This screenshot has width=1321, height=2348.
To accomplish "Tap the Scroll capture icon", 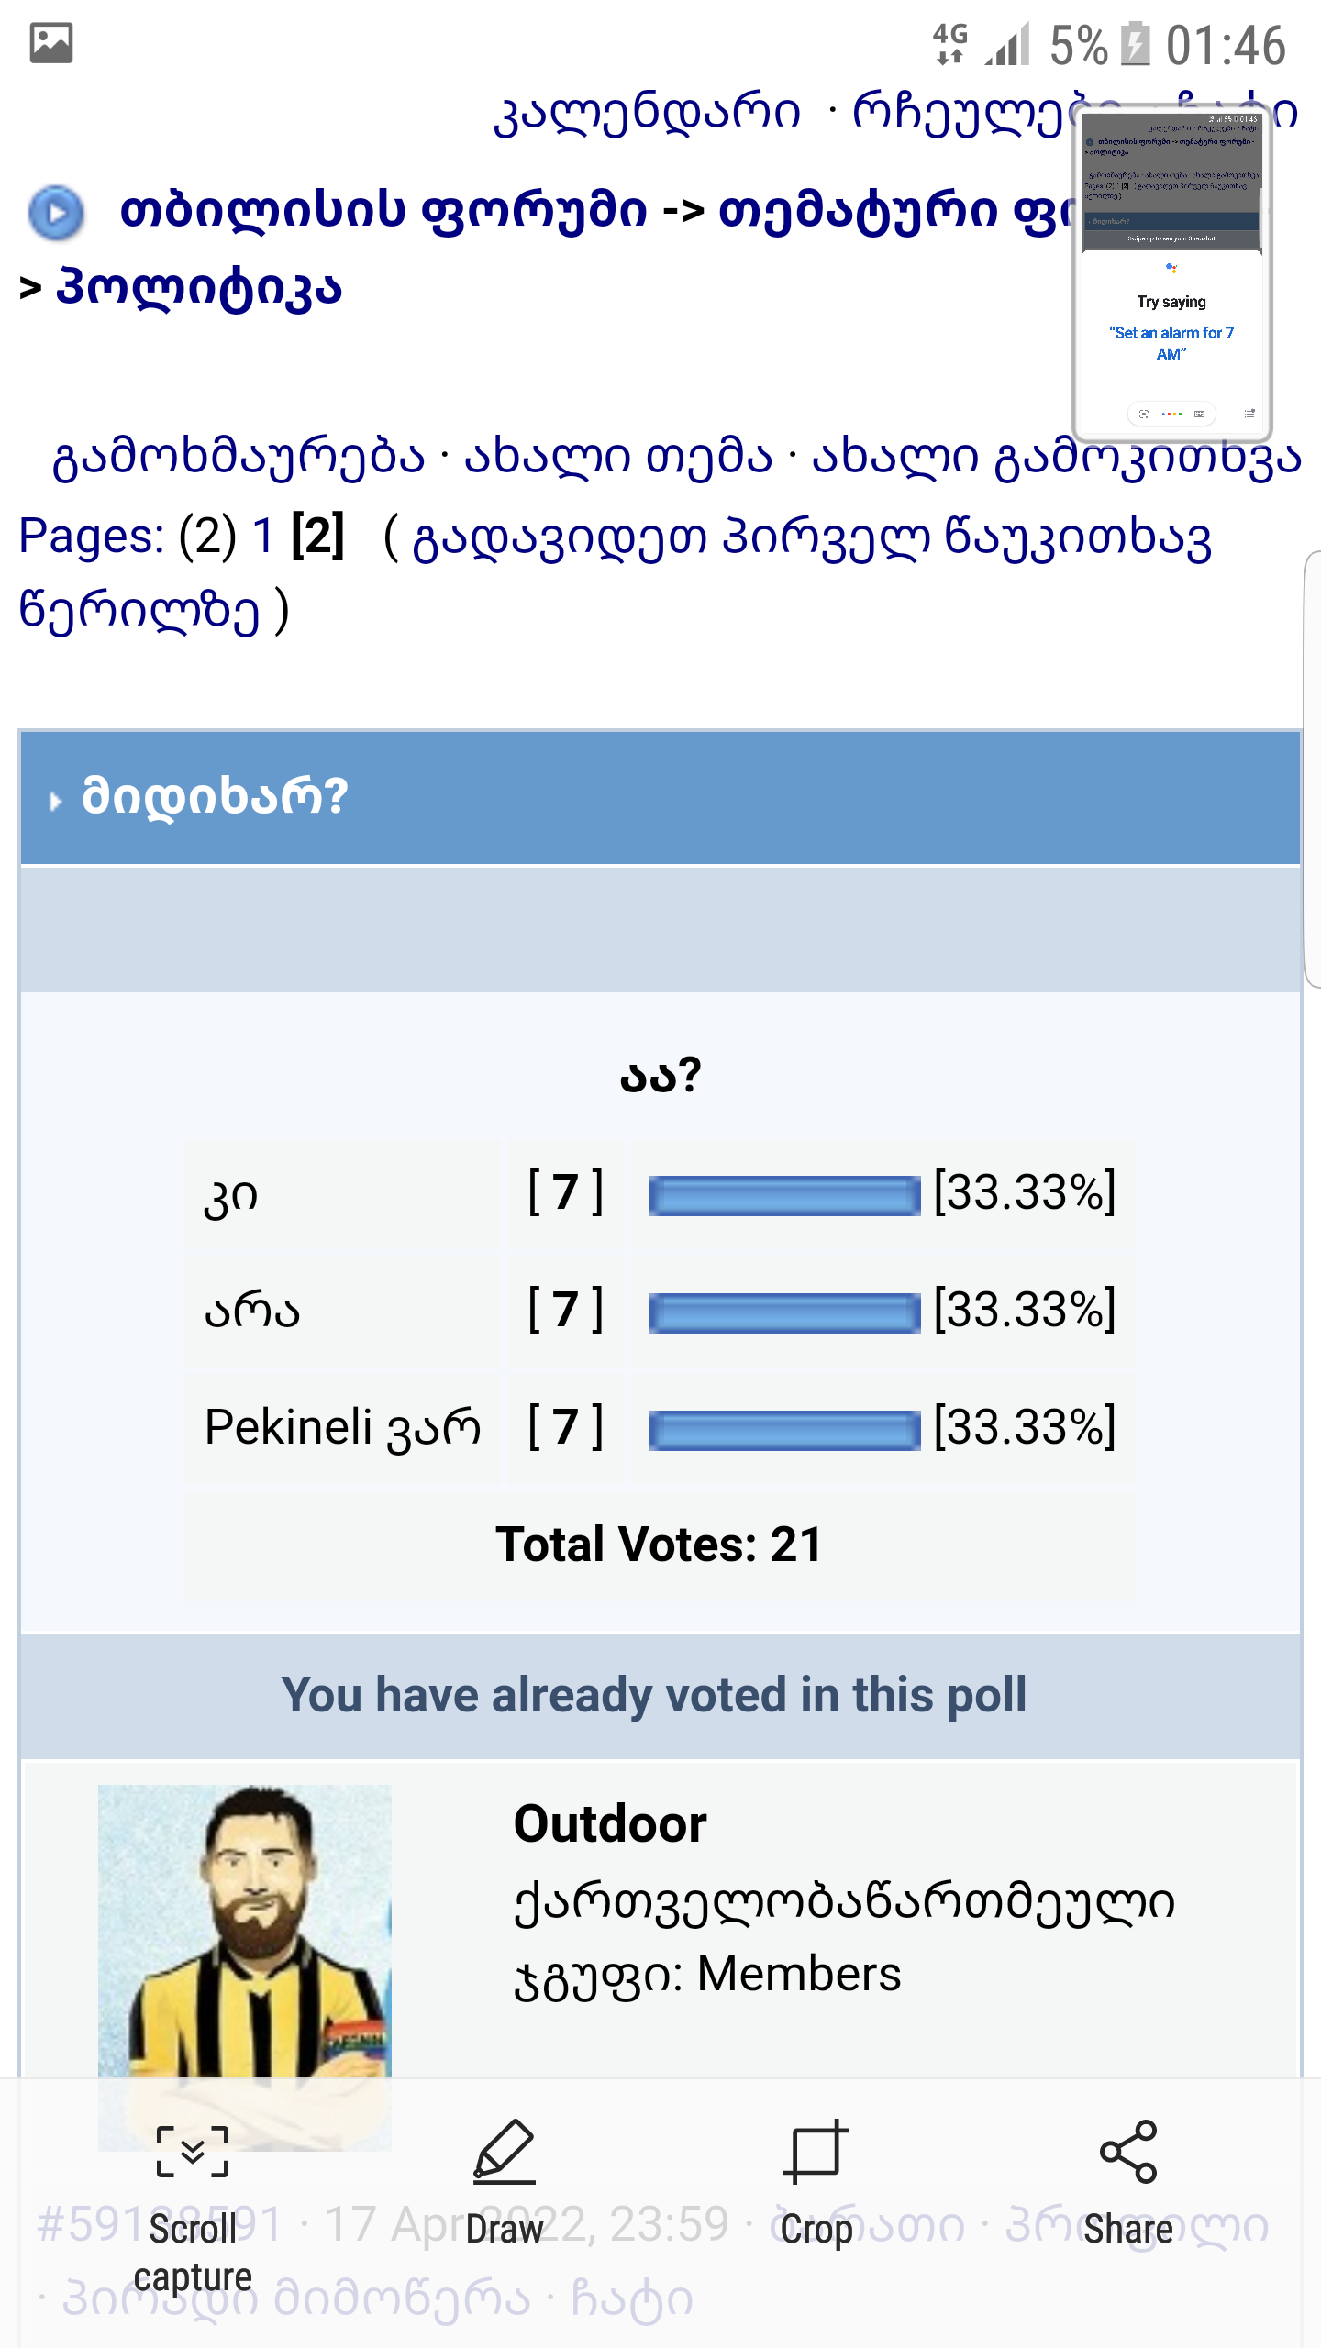I will click(x=193, y=2151).
